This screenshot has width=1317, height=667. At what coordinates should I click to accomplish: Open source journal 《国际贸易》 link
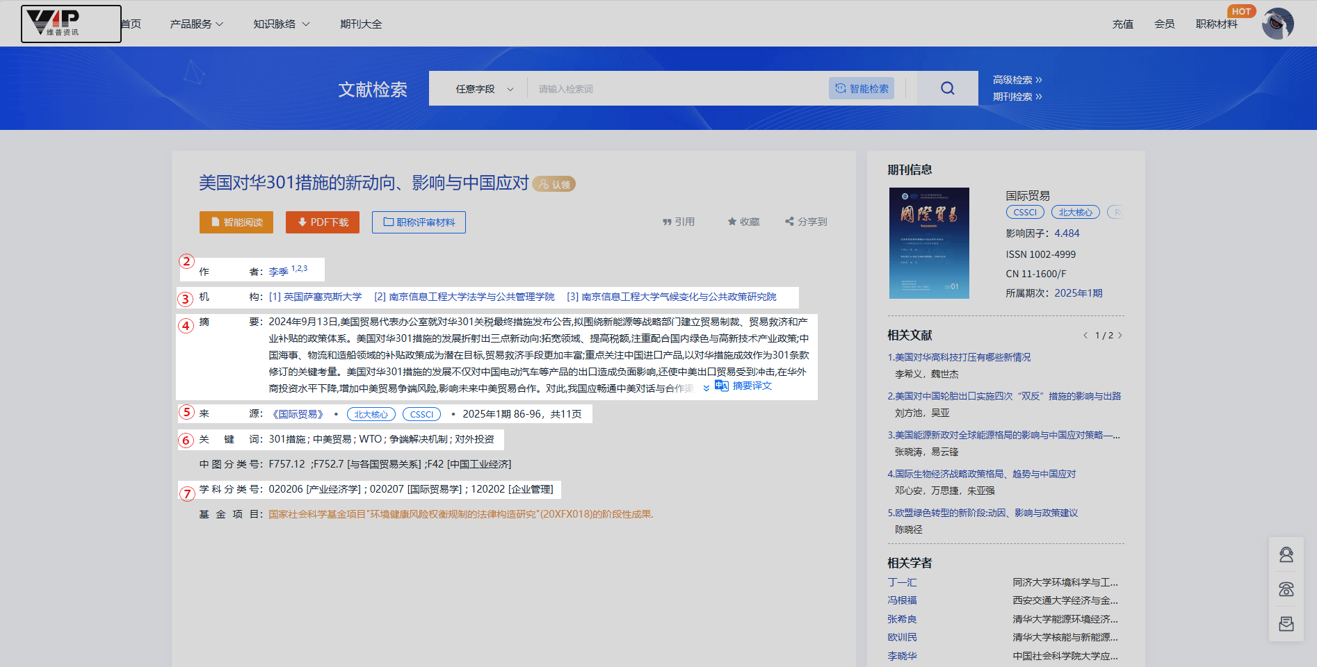(x=298, y=414)
